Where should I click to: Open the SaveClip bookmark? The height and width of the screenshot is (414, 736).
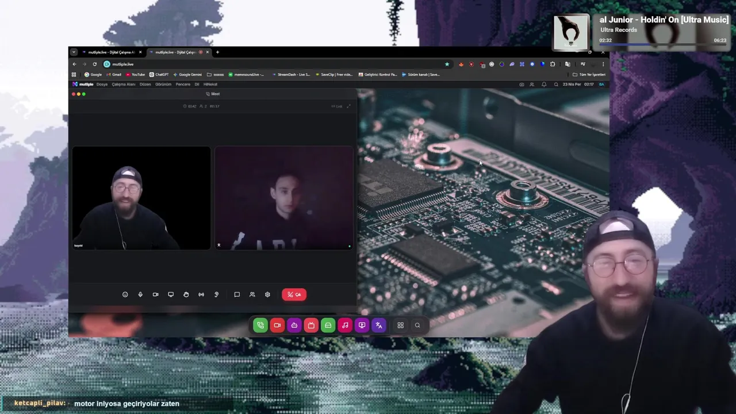tap(333, 75)
